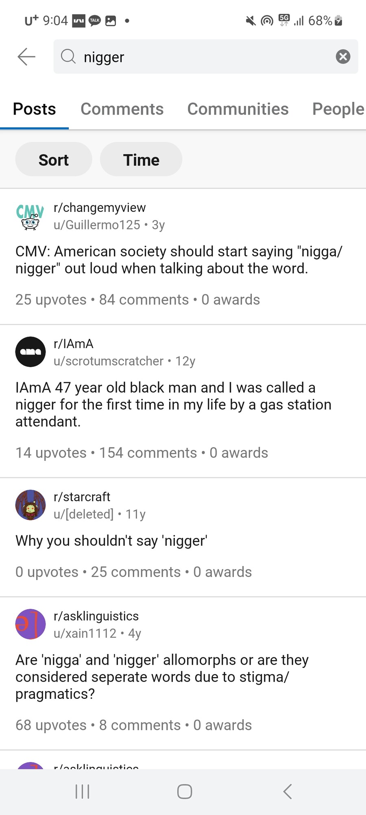Tap the Android home button
This screenshot has width=366, height=815.
click(185, 792)
